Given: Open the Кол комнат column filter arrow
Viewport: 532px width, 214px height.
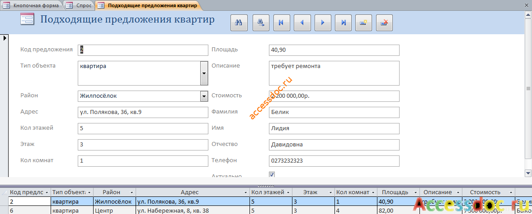Looking at the screenshot, I should [x=373, y=192].
